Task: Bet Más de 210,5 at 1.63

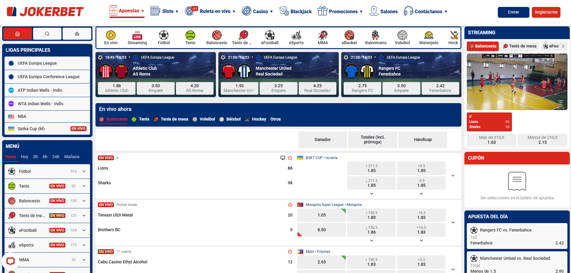Action: tap(491, 140)
